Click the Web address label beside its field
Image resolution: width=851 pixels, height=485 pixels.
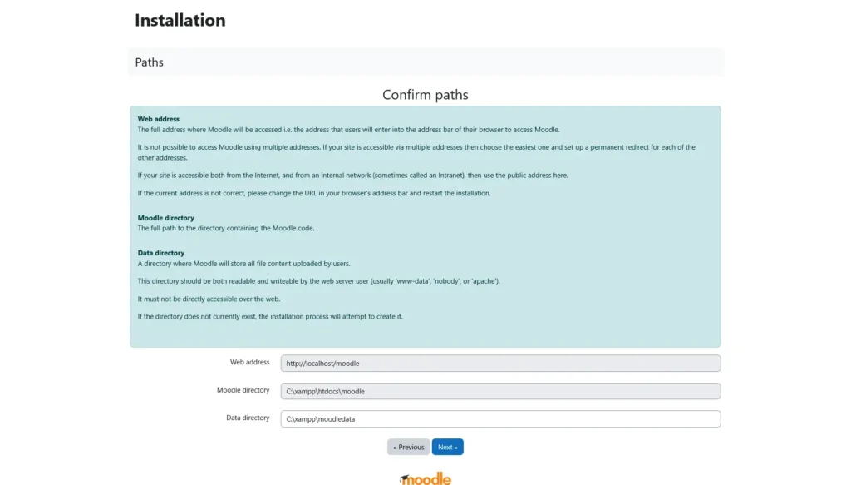click(249, 362)
